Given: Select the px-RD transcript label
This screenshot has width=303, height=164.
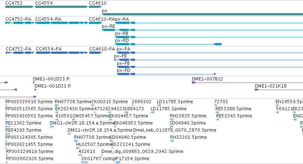Looking at the screenshot, I should [122, 41].
